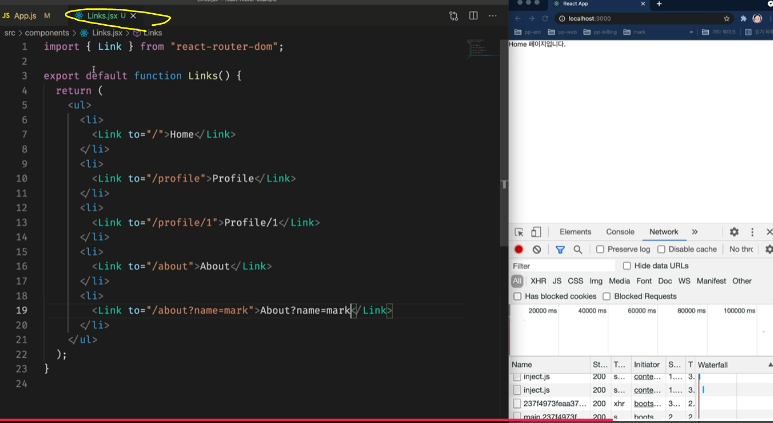The width and height of the screenshot is (773, 423).
Task: Open the 기타 북마크 folder
Action: tap(719, 32)
